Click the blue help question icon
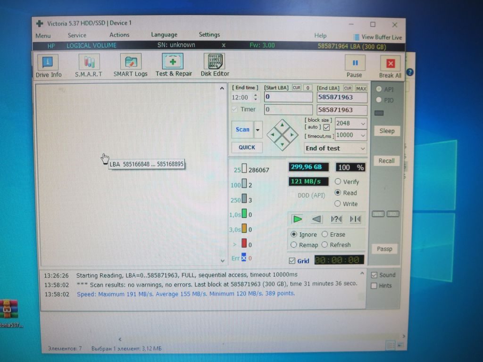 410,72
